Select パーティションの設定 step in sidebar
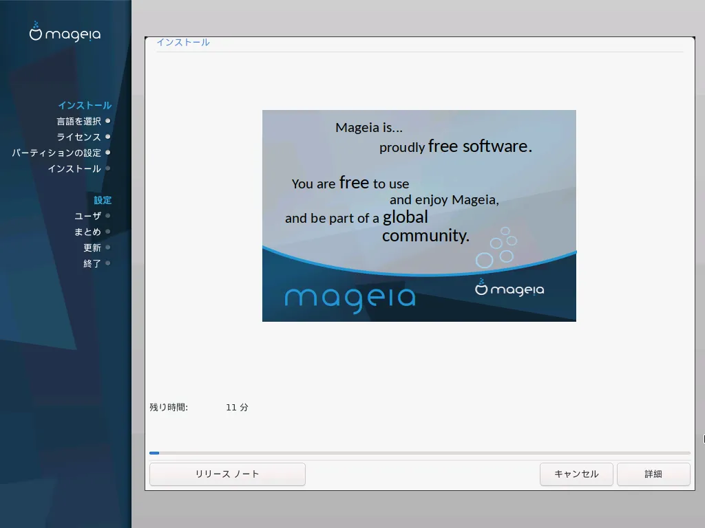Screen dimensions: 705x528 (x=56, y=153)
